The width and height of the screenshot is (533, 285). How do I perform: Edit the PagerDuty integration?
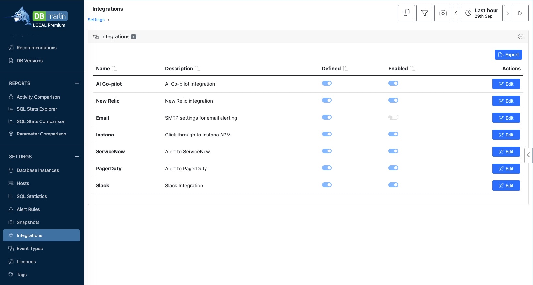[x=506, y=169]
